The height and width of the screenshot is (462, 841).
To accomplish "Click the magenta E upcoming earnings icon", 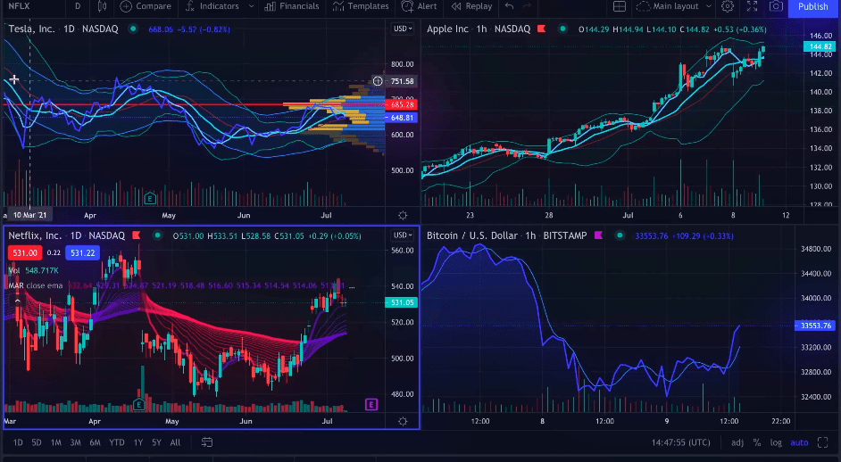I will pos(371,405).
